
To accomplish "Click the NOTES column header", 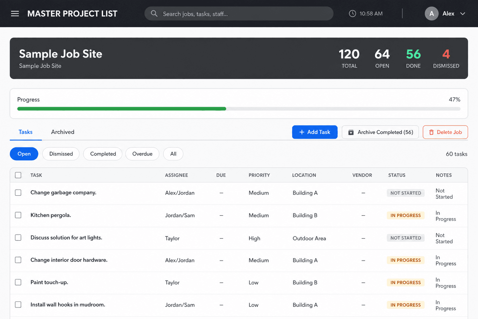I will tap(444, 175).
